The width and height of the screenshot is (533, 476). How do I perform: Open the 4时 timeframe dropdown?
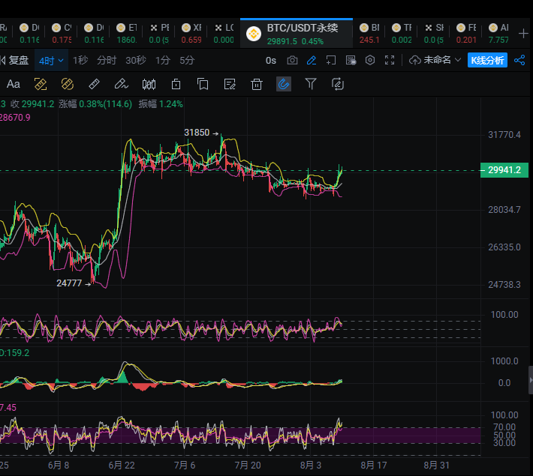51,61
